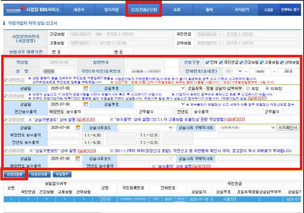Open 바로가기 link in 건강보험 notice
The image size is (304, 213).
(x=257, y=98)
